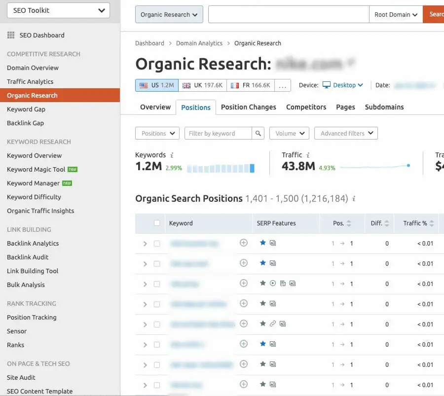Click the SEO Dashboard grid icon
This screenshot has width=444, height=396.
pyautogui.click(x=11, y=35)
